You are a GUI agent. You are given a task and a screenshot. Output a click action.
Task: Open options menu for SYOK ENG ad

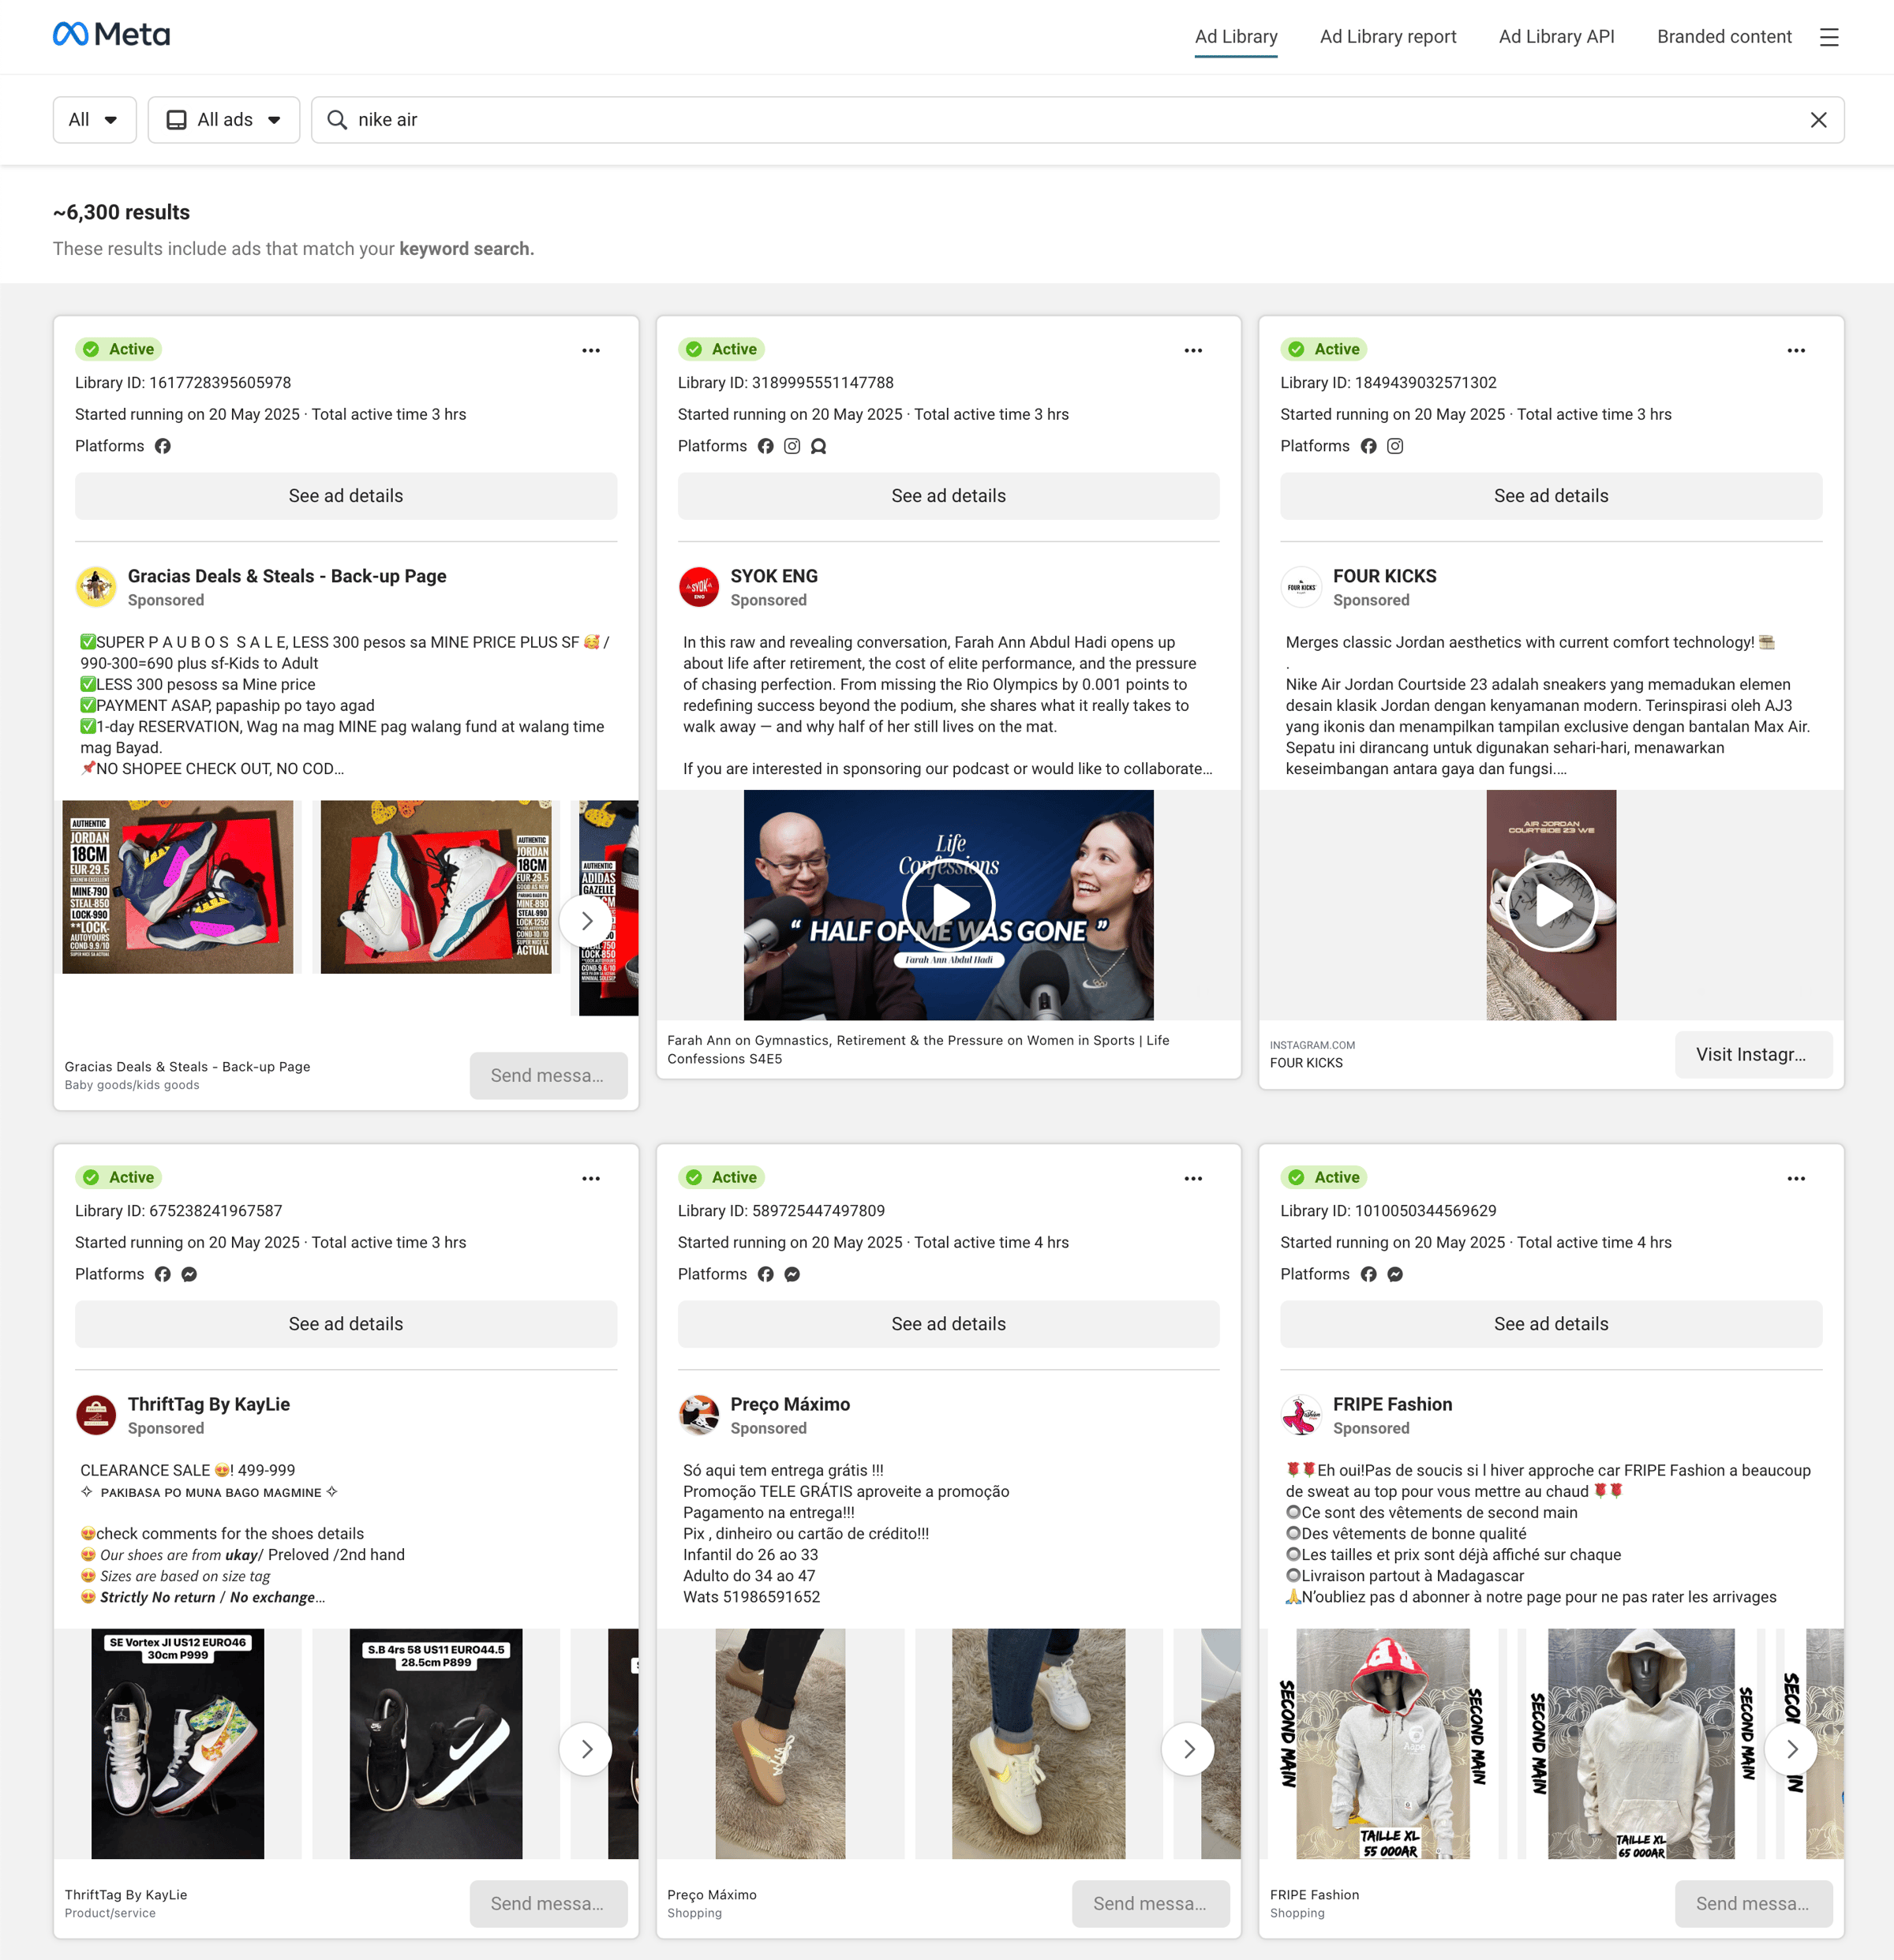tap(1193, 350)
